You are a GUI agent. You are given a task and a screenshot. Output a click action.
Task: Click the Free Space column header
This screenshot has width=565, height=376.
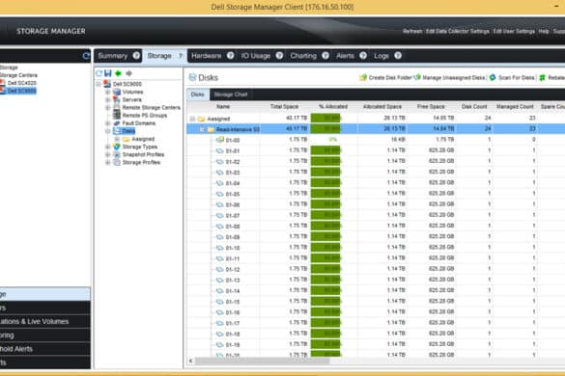coord(431,107)
